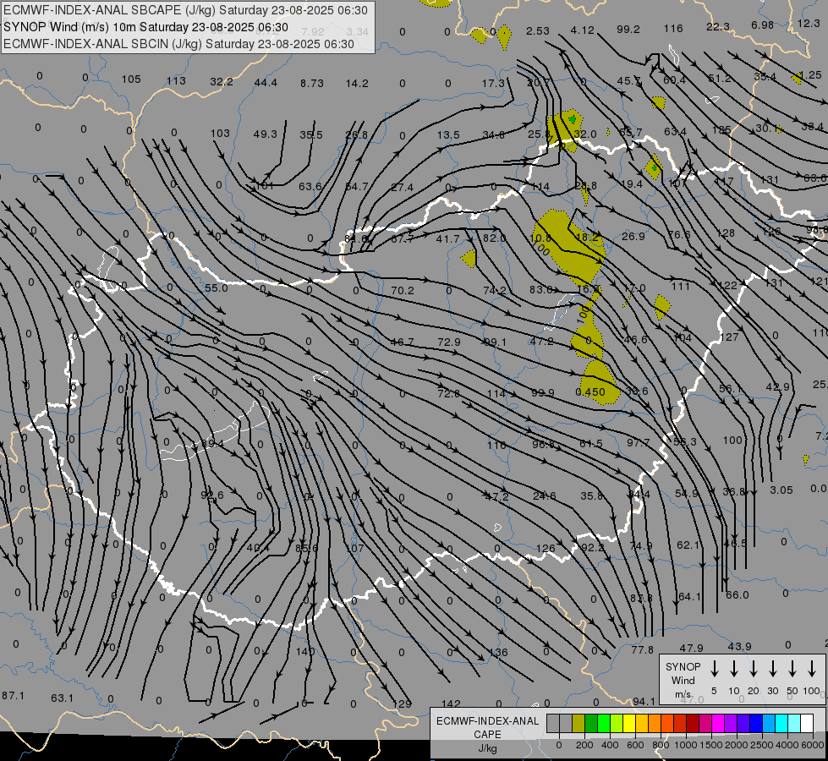The width and height of the screenshot is (828, 761).
Task: Click the 77.8 value on the map
Action: point(642,650)
